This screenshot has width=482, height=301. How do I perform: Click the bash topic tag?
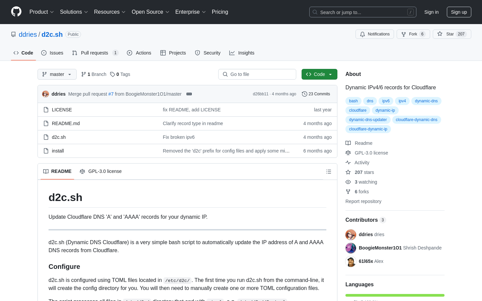click(x=353, y=101)
